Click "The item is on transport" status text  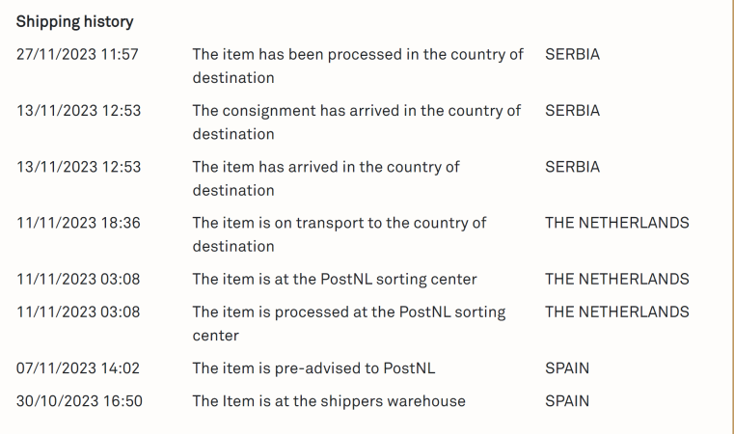(x=339, y=223)
